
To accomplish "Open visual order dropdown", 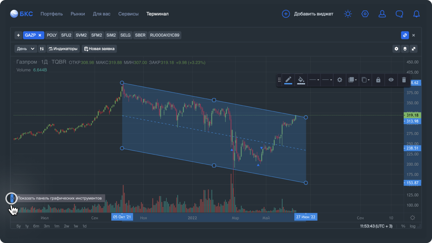I will pos(352,80).
